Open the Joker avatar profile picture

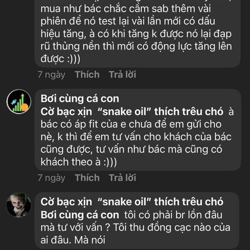[19, 205]
